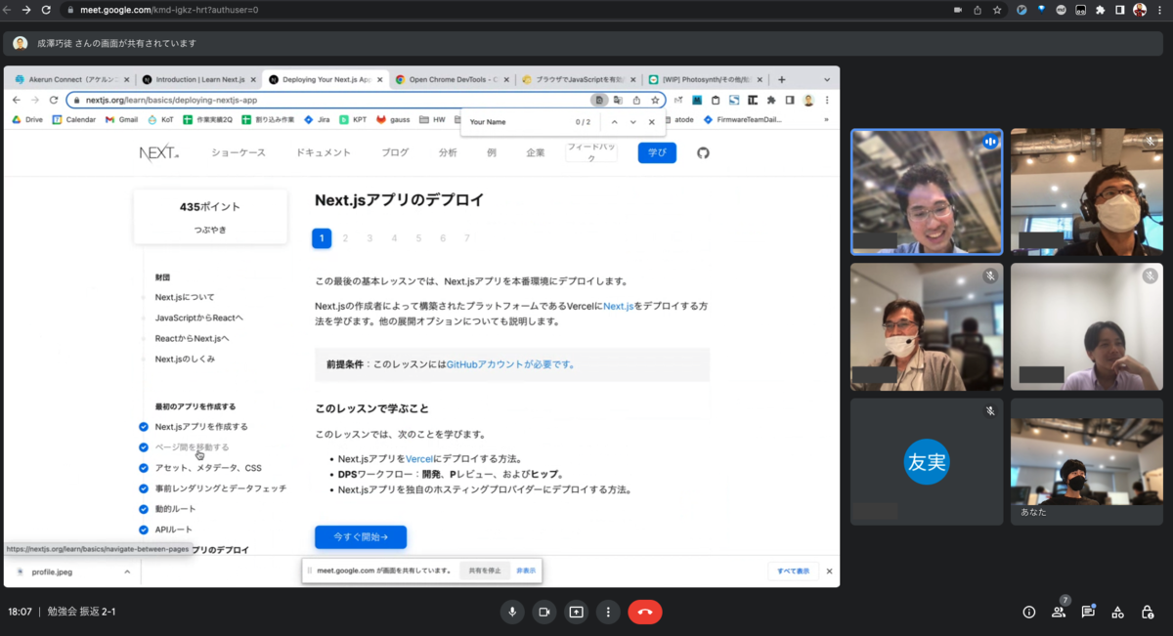The width and height of the screenshot is (1173, 636).
Task: Go to next find result arrow
Action: pyautogui.click(x=632, y=122)
